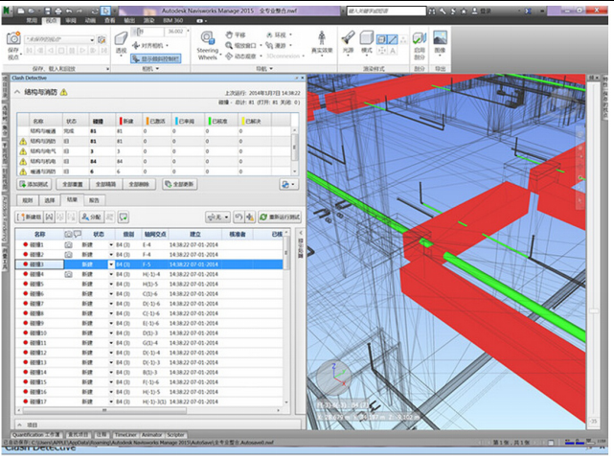Open the Lighting (光源) flashlight tool

coord(348,38)
